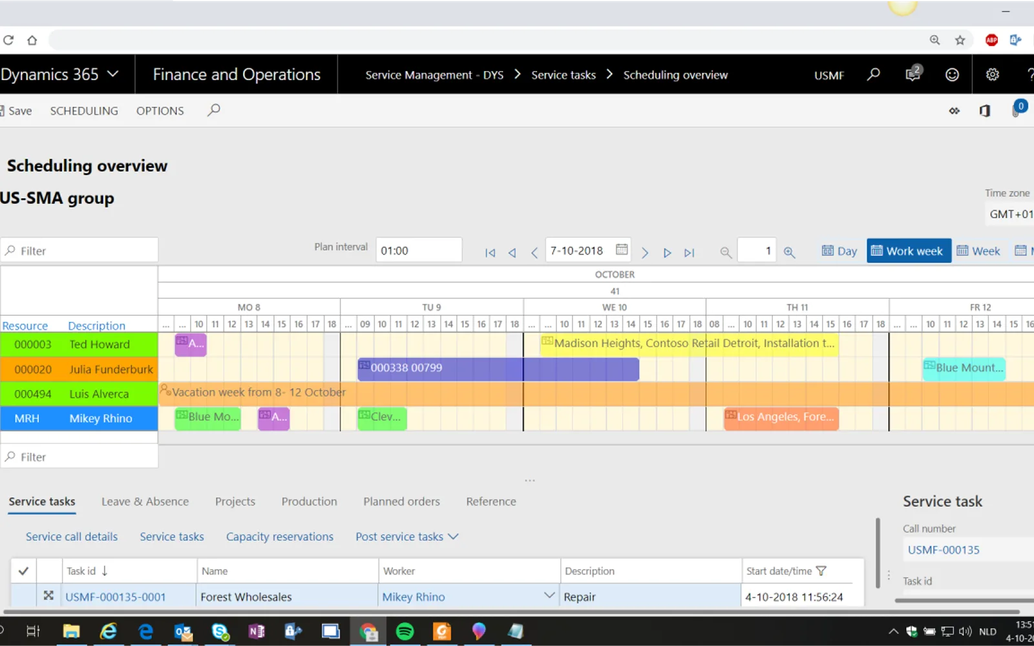Image resolution: width=1034 pixels, height=646 pixels.
Task: Bookmark page with the star icon
Action: click(x=960, y=40)
